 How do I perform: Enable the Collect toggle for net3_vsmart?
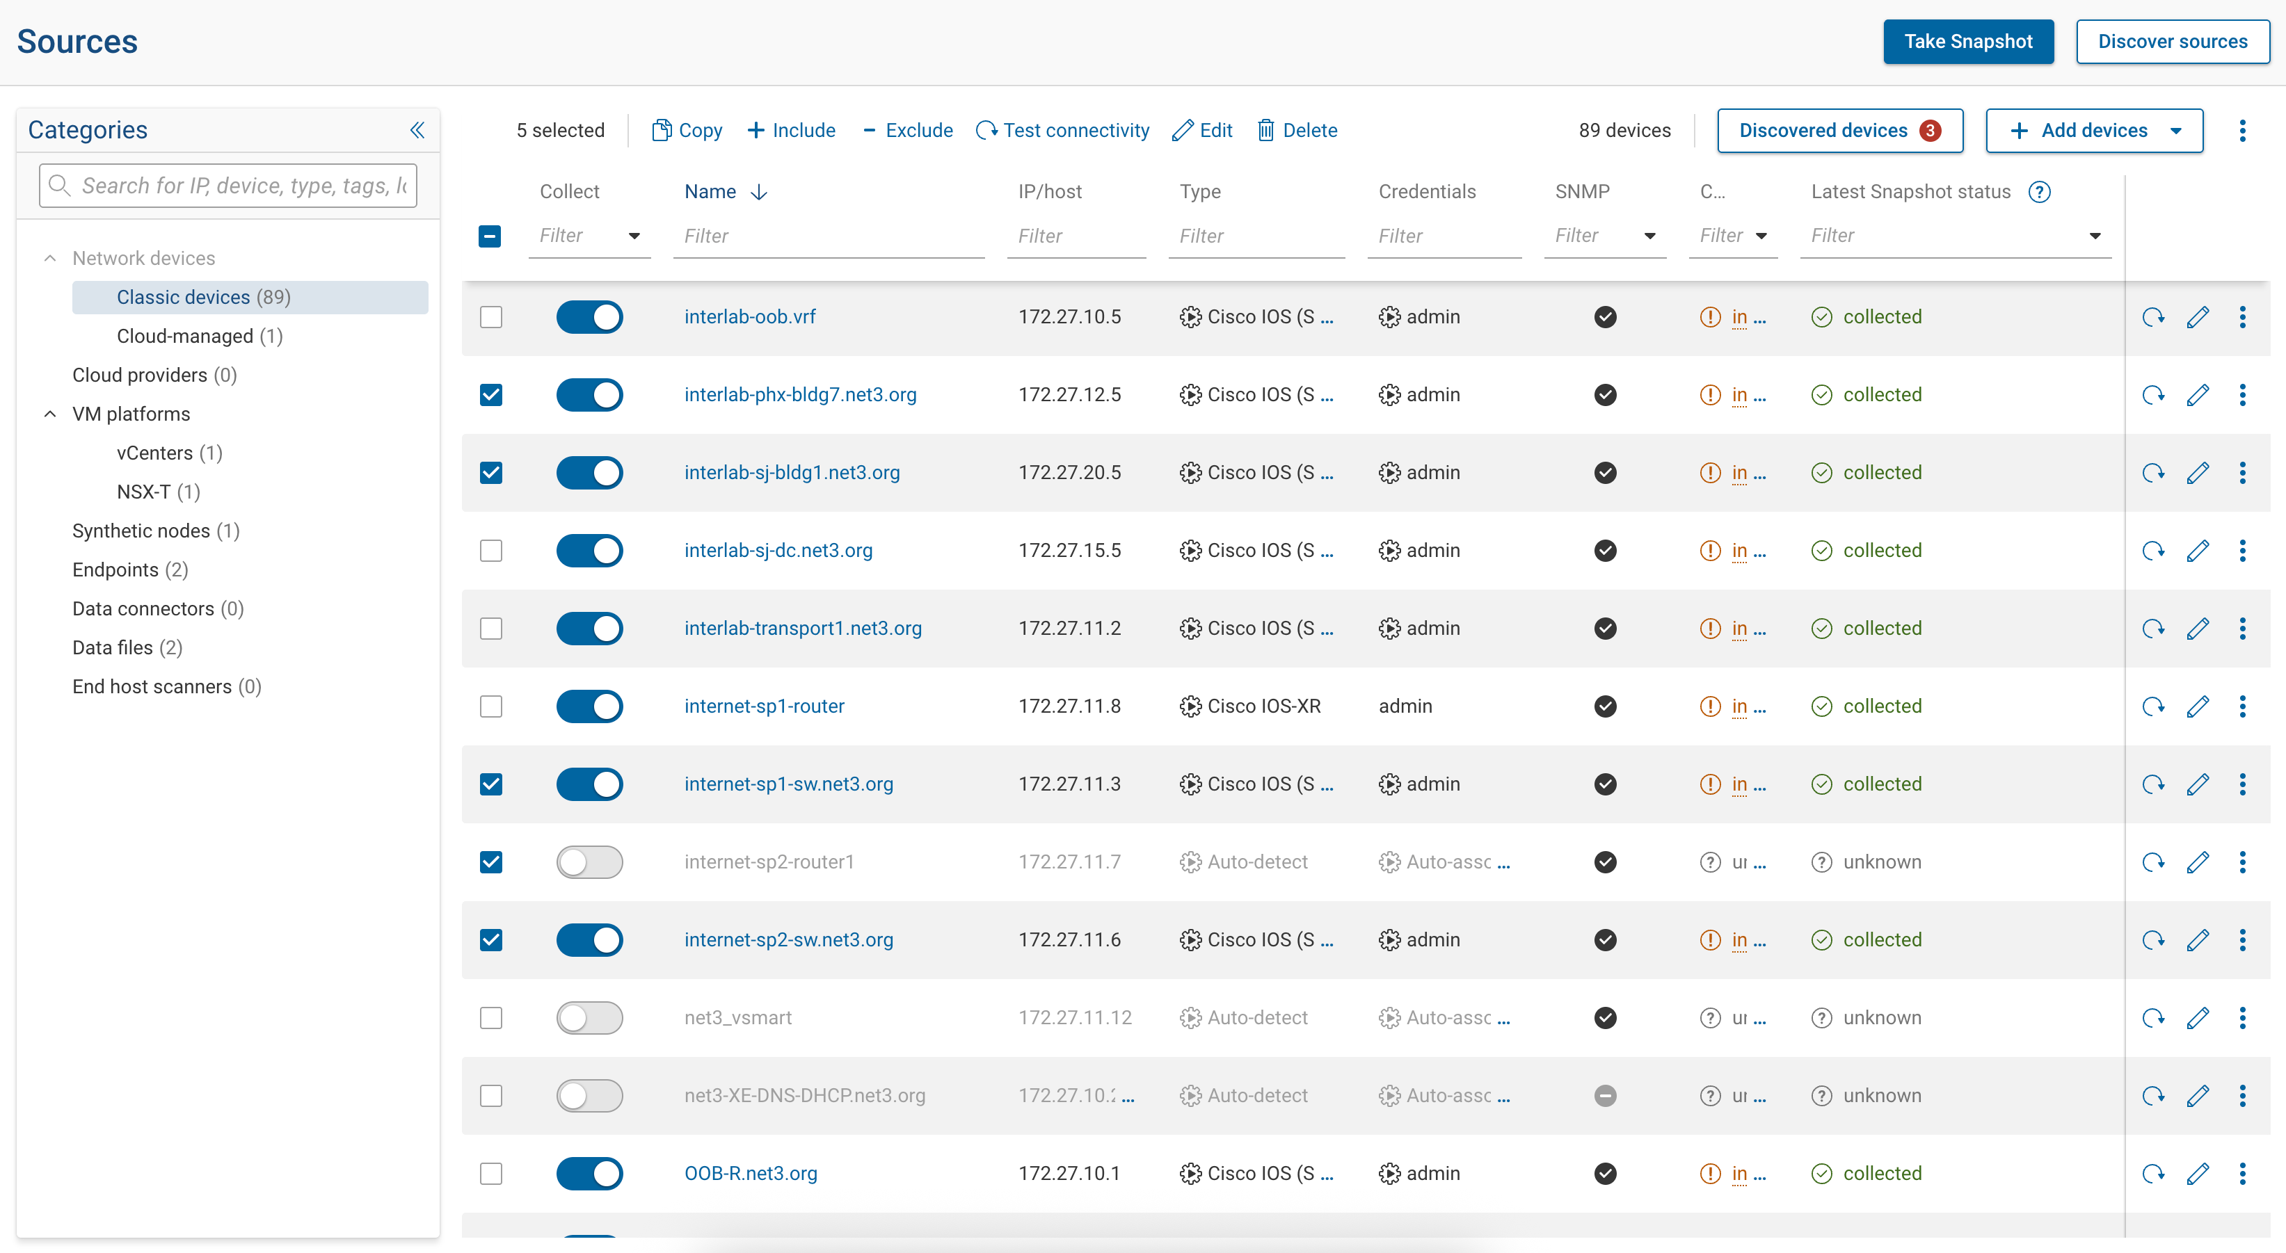tap(589, 1017)
